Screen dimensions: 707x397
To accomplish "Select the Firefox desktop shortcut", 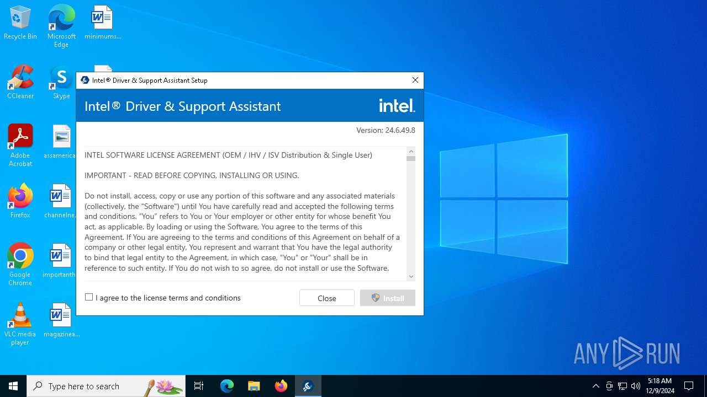I will [x=20, y=201].
